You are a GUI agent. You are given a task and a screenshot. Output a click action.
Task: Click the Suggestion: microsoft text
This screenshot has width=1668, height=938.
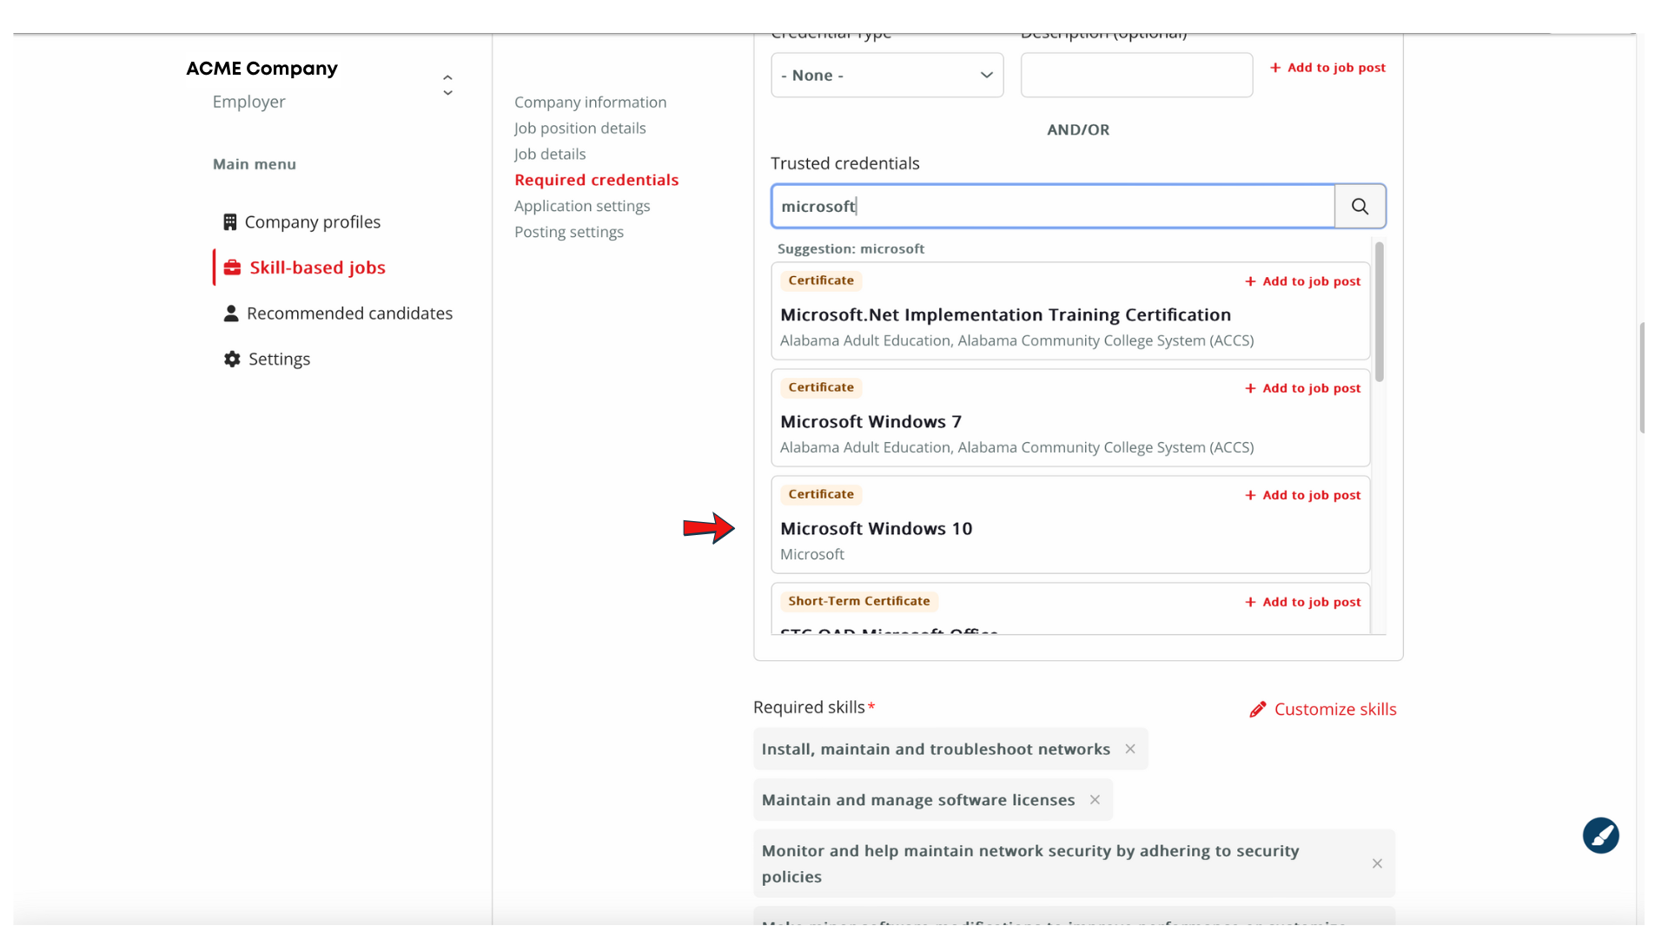coord(851,249)
